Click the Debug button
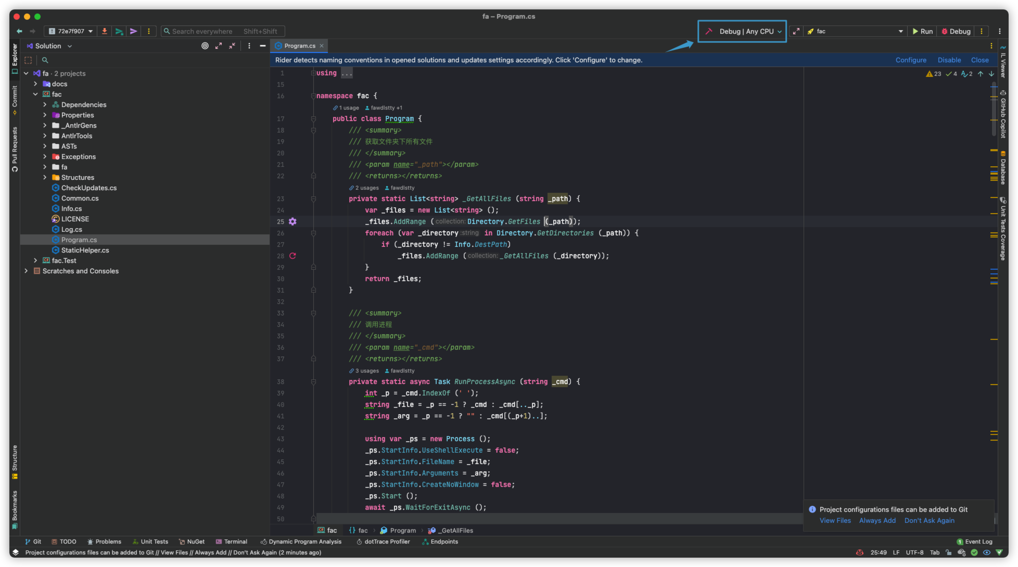1018x567 pixels. point(956,31)
